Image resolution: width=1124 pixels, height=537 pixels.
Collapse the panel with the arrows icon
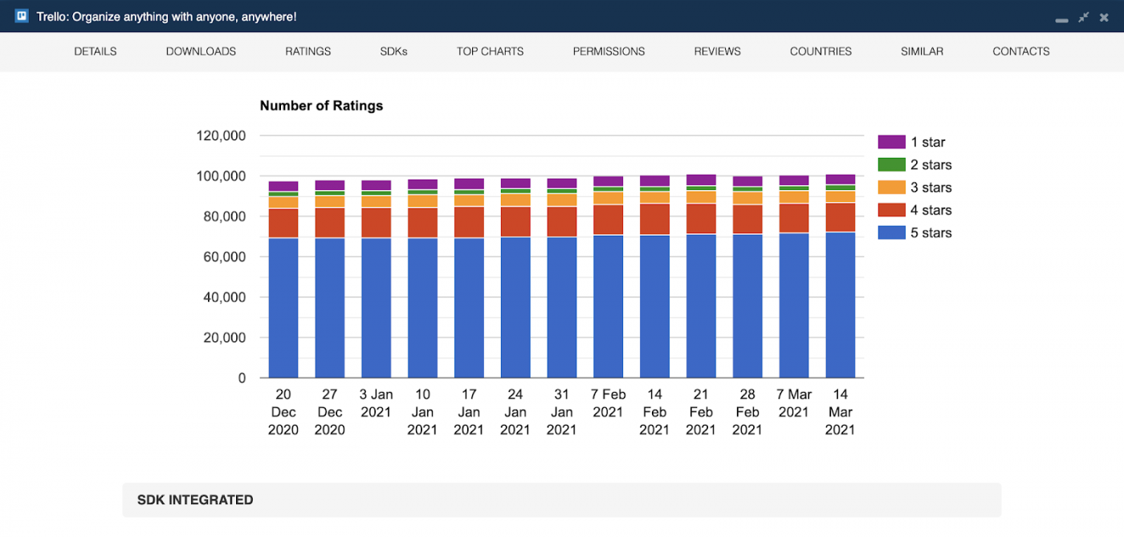pyautogui.click(x=1084, y=17)
